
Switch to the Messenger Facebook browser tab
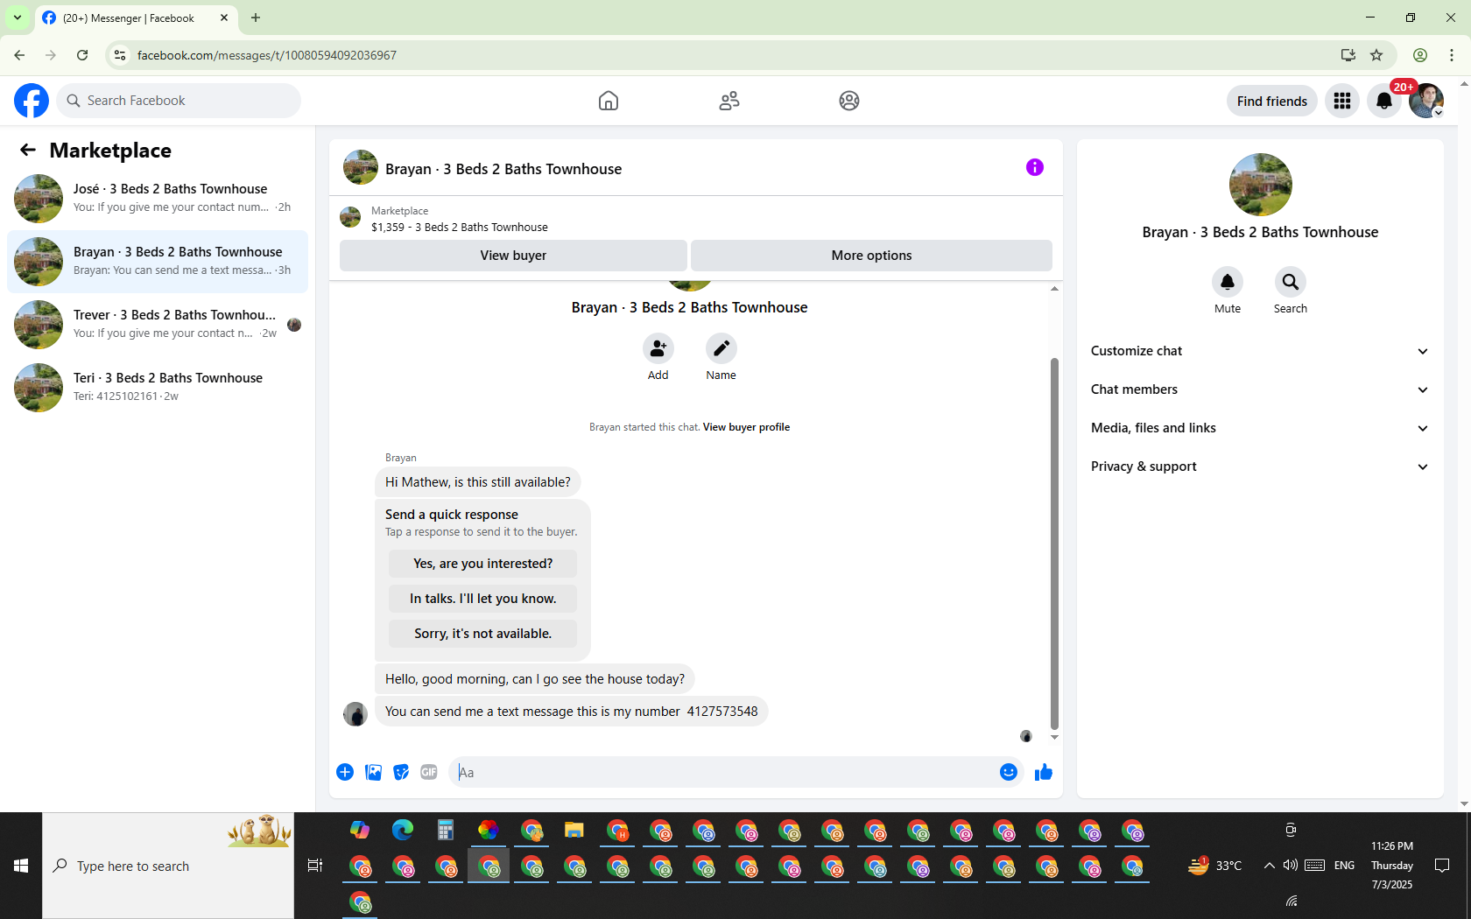tap(137, 18)
